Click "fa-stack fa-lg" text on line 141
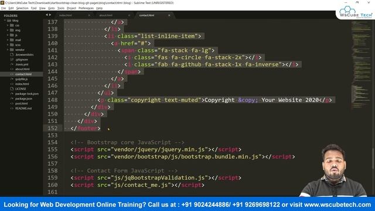The width and height of the screenshot is (375, 211). point(185,50)
